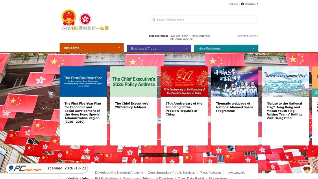Screen dimensions: 318x179
Task: Click 77th Anniversary of the Founding title
Action: tap(184, 109)
